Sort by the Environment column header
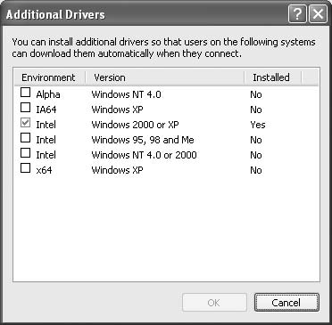 50,77
